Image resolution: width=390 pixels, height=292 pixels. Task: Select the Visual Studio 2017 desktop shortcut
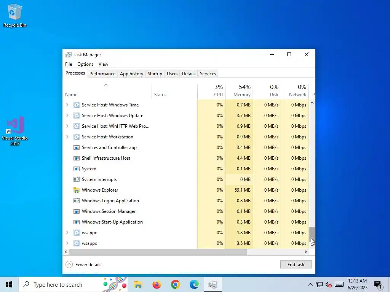click(x=15, y=131)
